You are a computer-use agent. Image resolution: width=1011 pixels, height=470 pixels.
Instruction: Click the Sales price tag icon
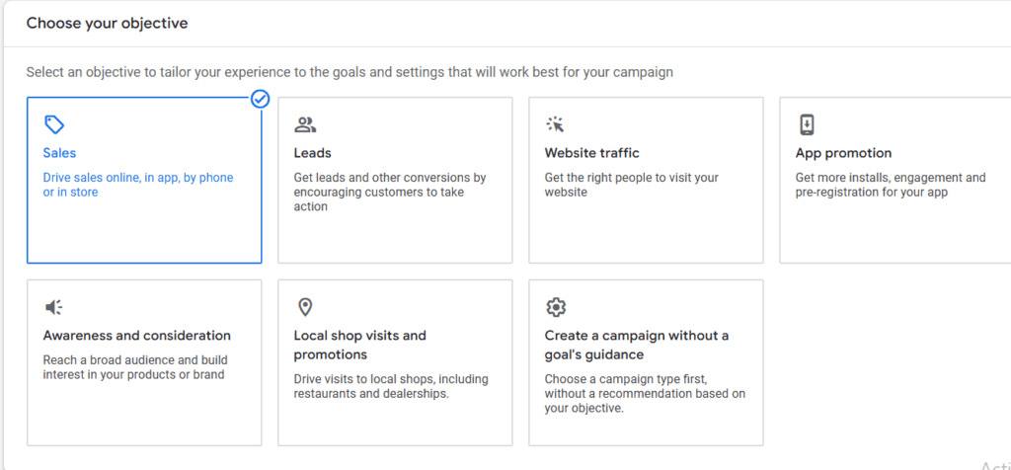54,124
